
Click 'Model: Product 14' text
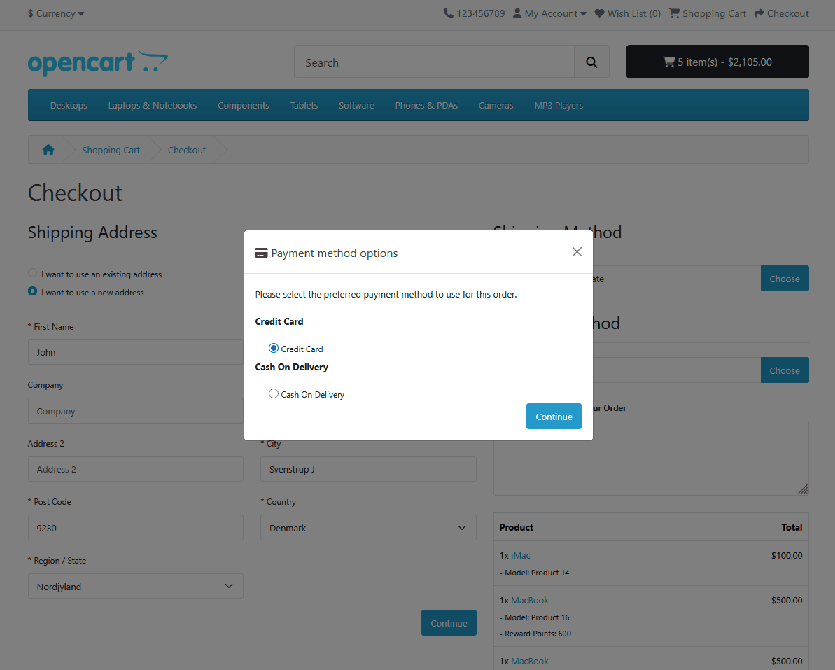point(537,573)
